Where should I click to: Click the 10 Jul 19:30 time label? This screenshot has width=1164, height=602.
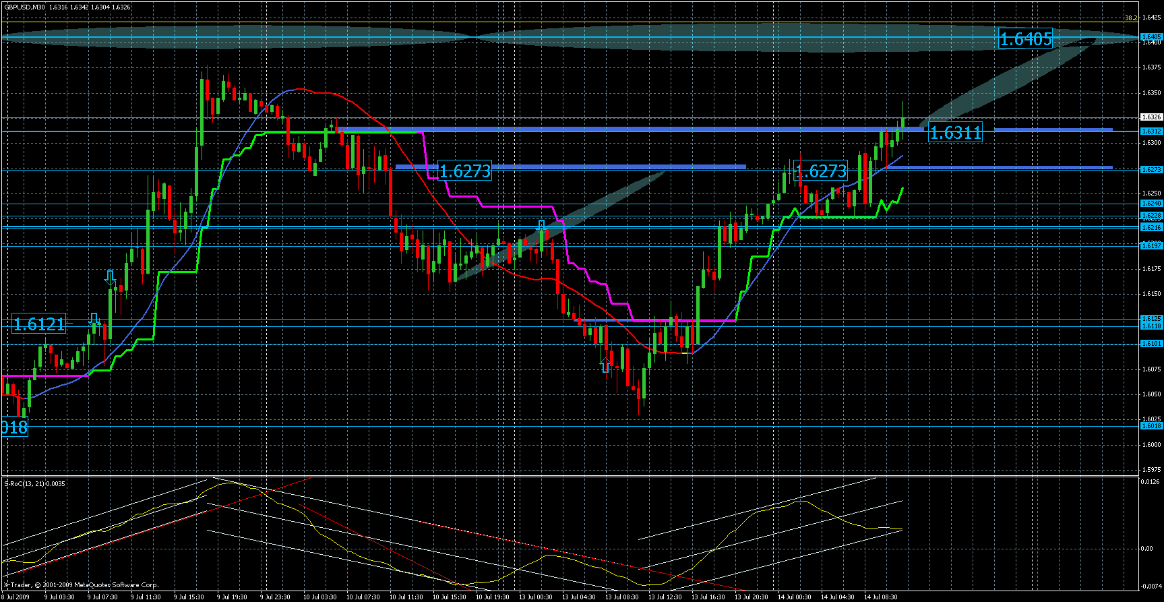click(493, 597)
